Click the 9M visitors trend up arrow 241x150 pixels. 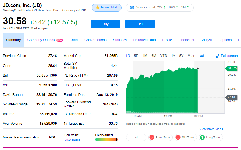[188, 7]
